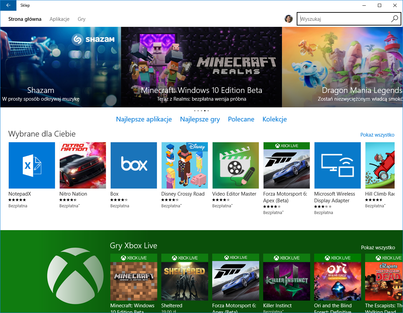Click Pokaż wszystko for Wybrane dla Ciebie

click(377, 135)
